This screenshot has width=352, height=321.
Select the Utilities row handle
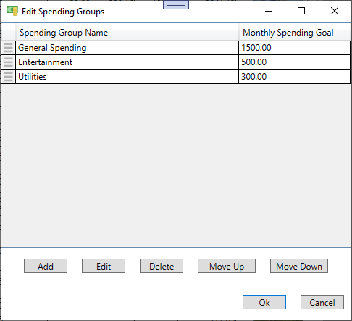point(8,77)
